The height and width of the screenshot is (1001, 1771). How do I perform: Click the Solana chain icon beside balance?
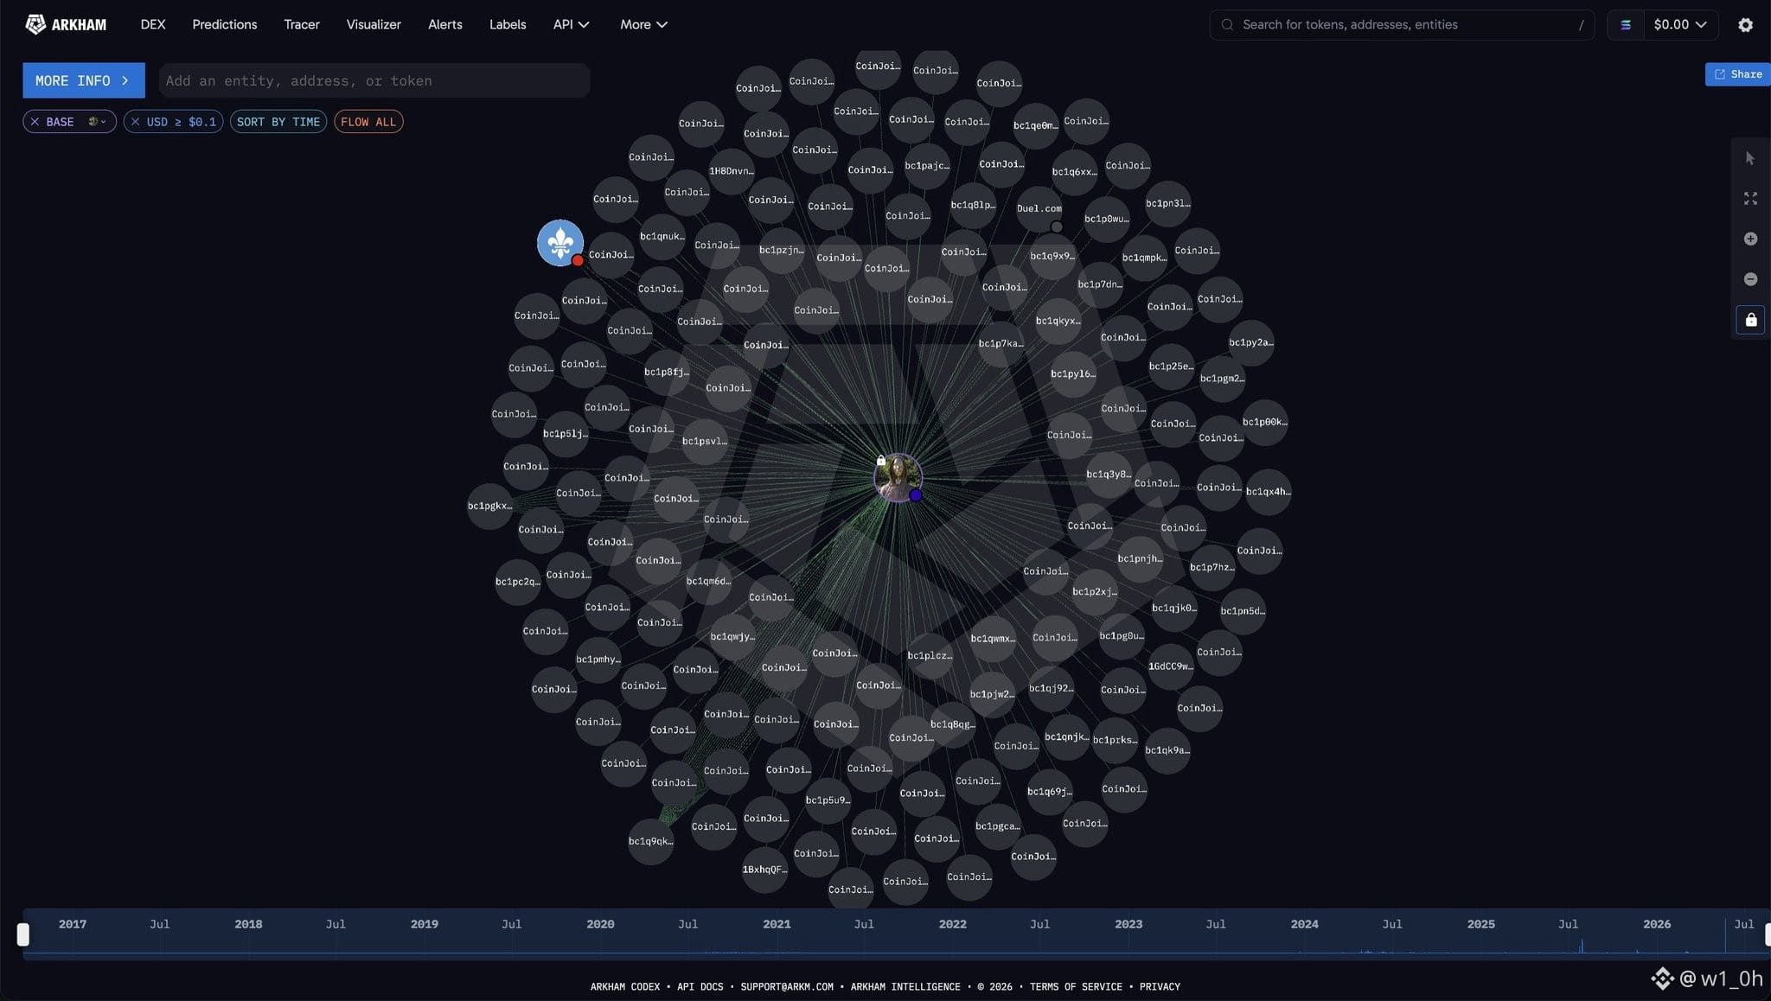tap(1626, 25)
